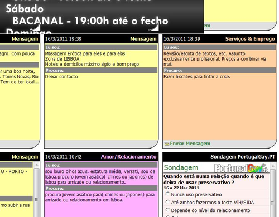Viewport: 279px width, 217px height.
Task: Select the Nunca uso preservativo radio option
Action: 167,194
